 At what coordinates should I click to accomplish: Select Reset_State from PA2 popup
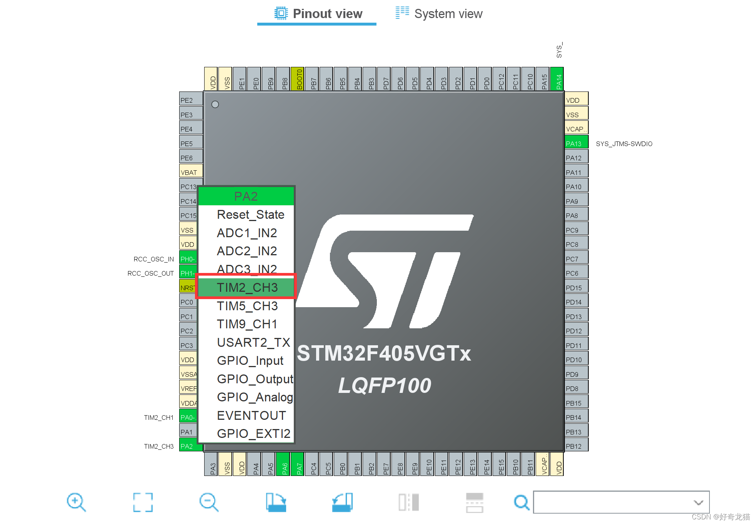tap(250, 215)
